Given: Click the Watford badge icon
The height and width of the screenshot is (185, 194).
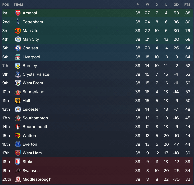Looking at the screenshot, I should point(18,136).
